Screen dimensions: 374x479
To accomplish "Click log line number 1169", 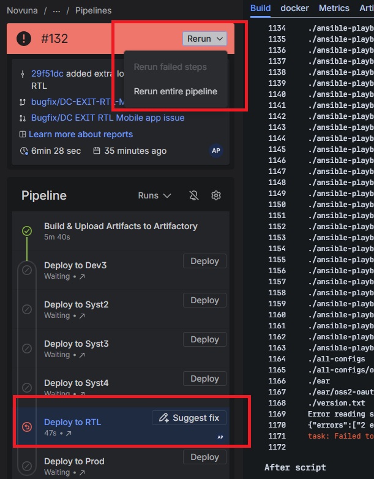I will click(x=277, y=414).
